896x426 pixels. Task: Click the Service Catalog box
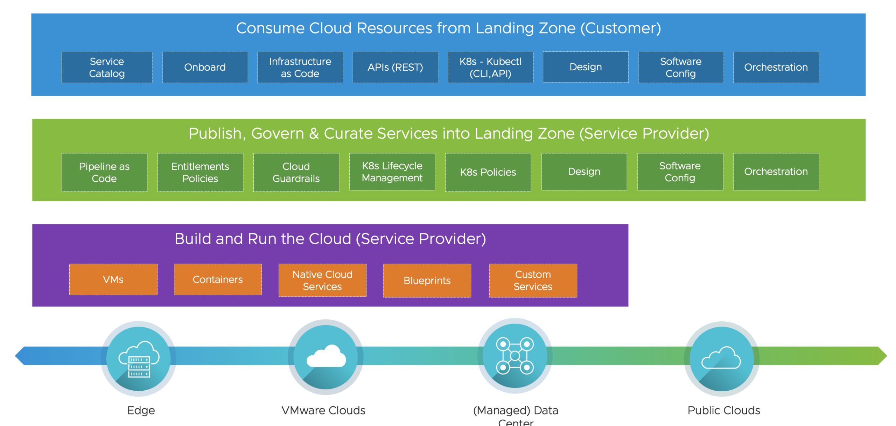click(x=107, y=68)
